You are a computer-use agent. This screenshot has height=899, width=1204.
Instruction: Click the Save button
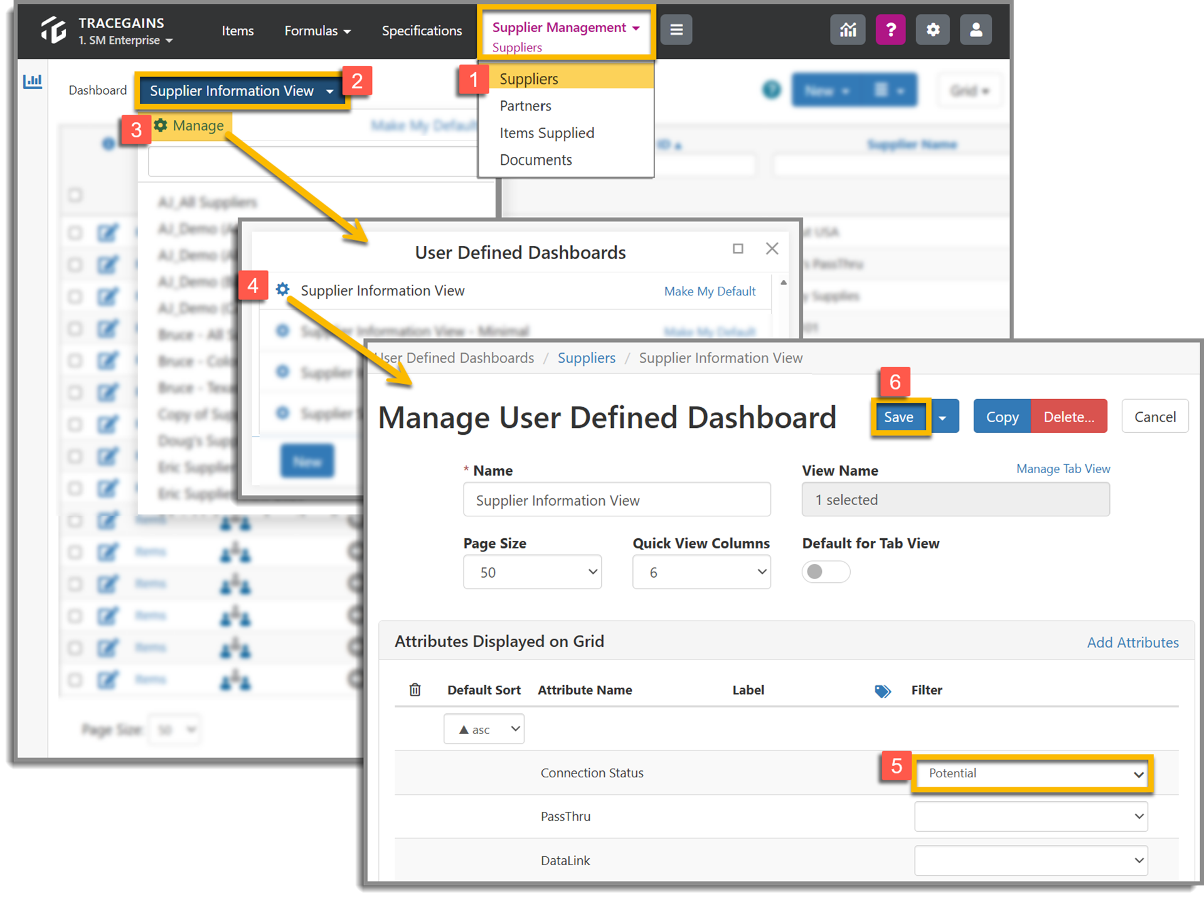[899, 417]
